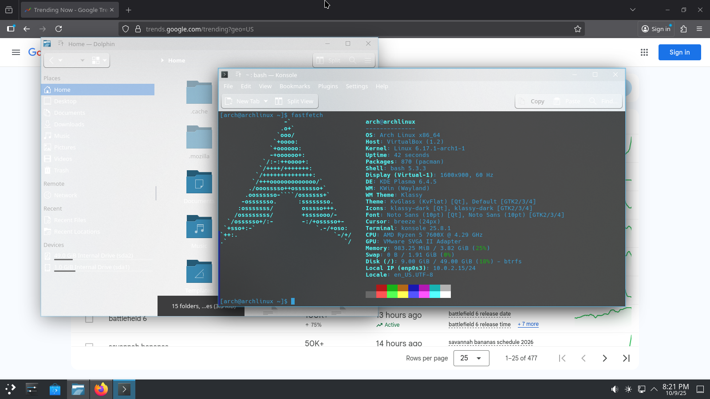Image resolution: width=710 pixels, height=399 pixels.
Task: Open Discover software center in taskbar
Action: 55,389
